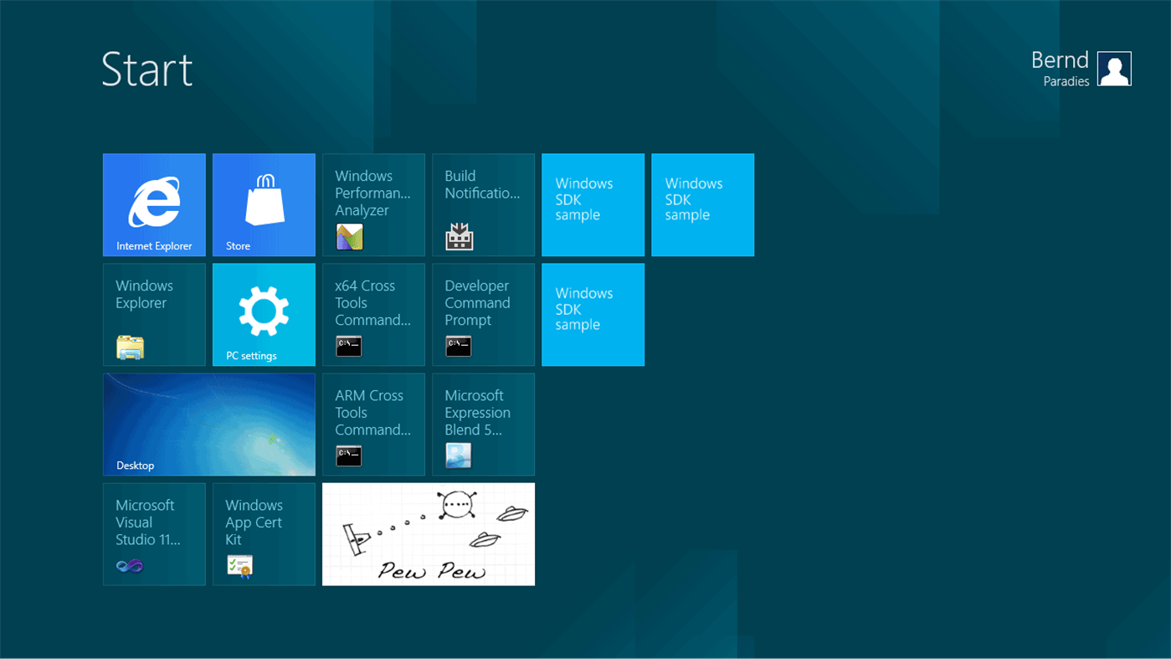This screenshot has height=659, width=1171.
Task: Click the Bernd Paradies account picture
Action: click(x=1114, y=69)
